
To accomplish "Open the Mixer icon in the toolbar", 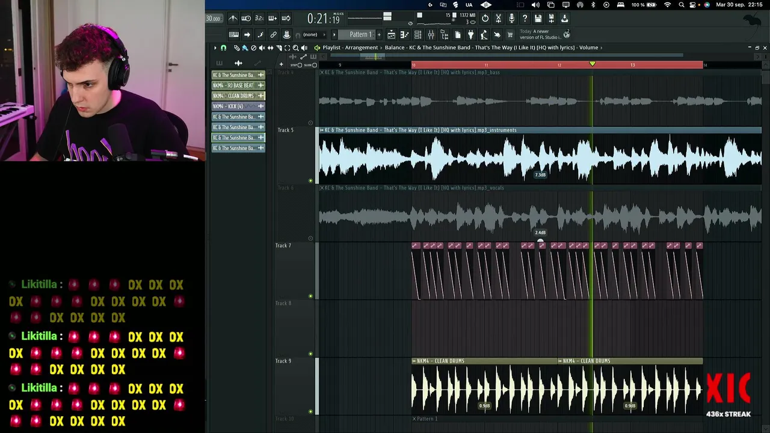I will 431,34.
